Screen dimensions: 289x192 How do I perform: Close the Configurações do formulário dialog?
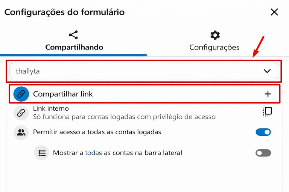tap(274, 12)
